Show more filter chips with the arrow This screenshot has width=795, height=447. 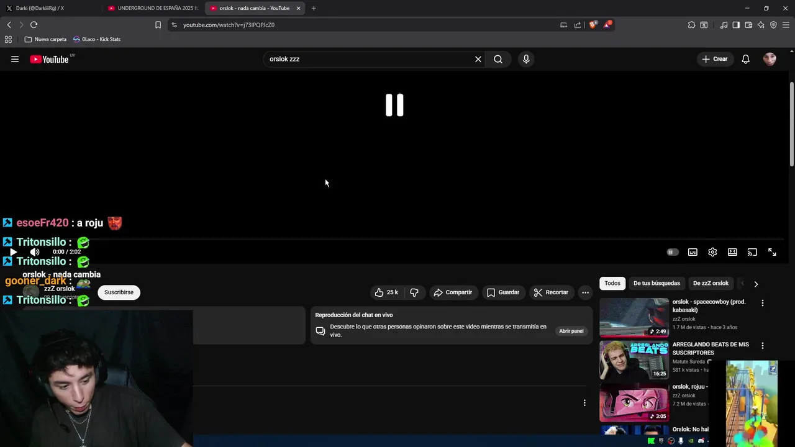[x=756, y=284]
